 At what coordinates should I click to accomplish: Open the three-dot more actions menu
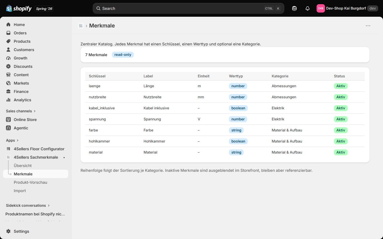tap(368, 26)
